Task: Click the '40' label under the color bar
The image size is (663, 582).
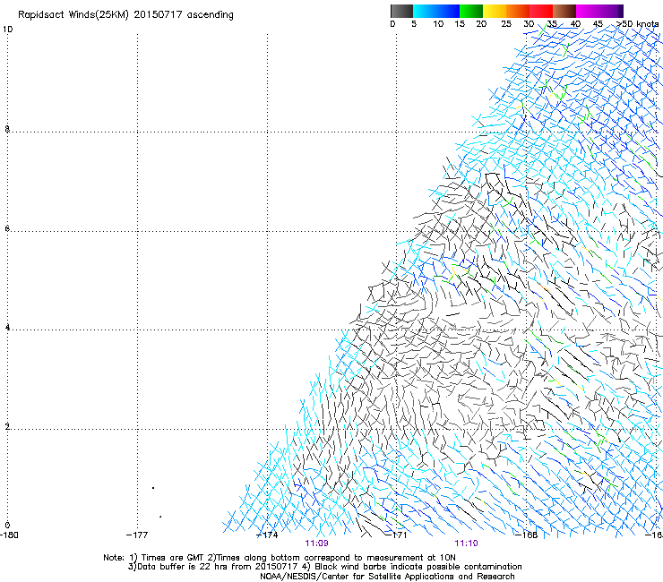Action: coord(575,24)
